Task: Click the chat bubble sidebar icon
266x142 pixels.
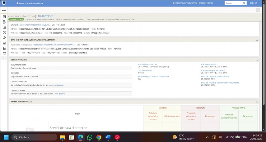Action: point(4,53)
